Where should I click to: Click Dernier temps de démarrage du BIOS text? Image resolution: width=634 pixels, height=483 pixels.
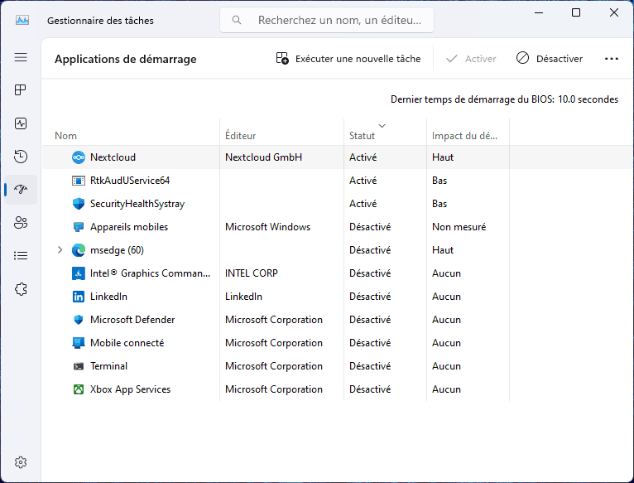pyautogui.click(x=504, y=99)
